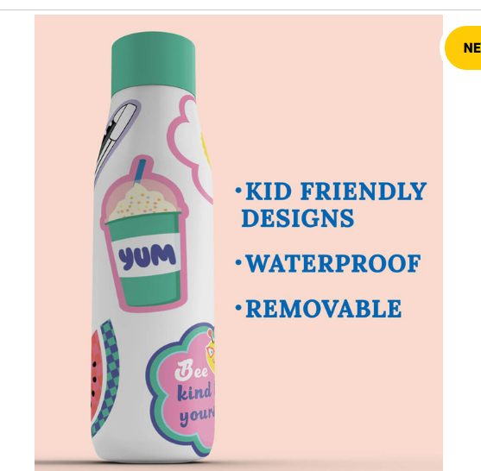Click the word Bee on the pink sticker
The height and width of the screenshot is (471, 481).
click(191, 370)
